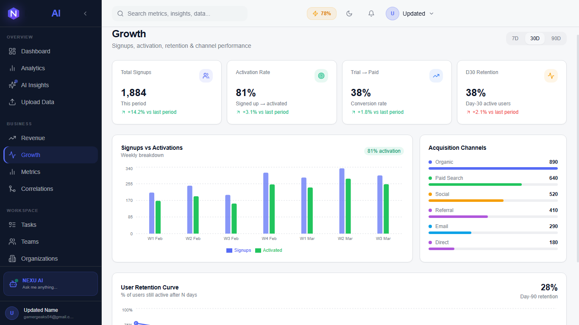Select the Dashboard icon in the sidebar
The height and width of the screenshot is (325, 579).
tap(13, 51)
